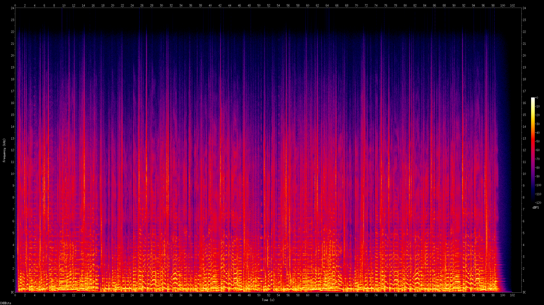Click the 0 second mark on bottom time axis
This screenshot has height=305, width=544.
(x=15, y=295)
